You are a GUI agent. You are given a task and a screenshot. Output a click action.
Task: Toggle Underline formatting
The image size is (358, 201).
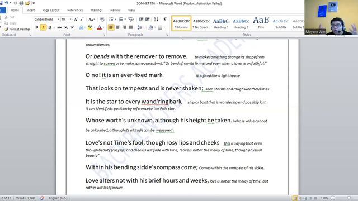(49, 27)
